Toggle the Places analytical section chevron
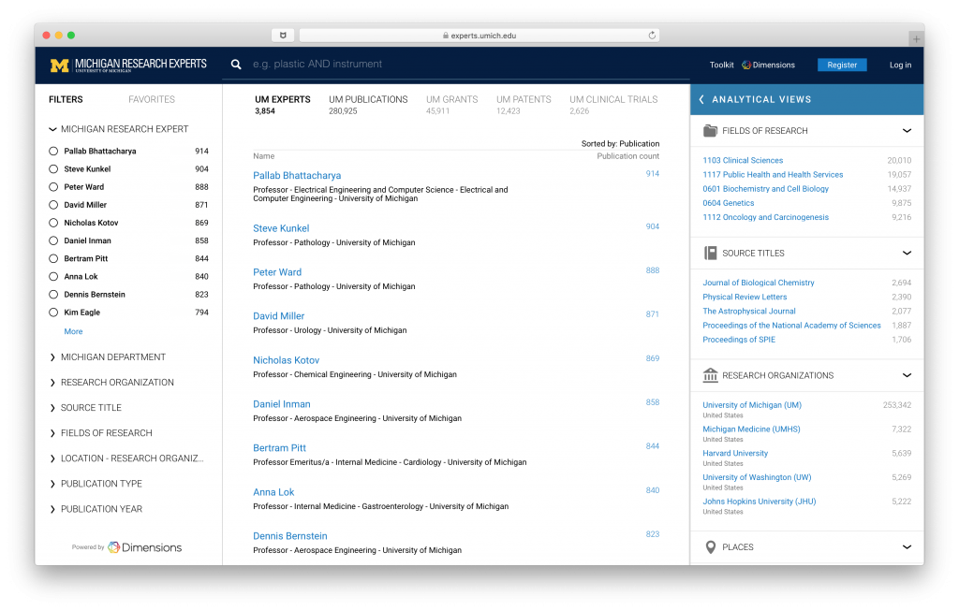This screenshot has width=959, height=611. tap(907, 546)
